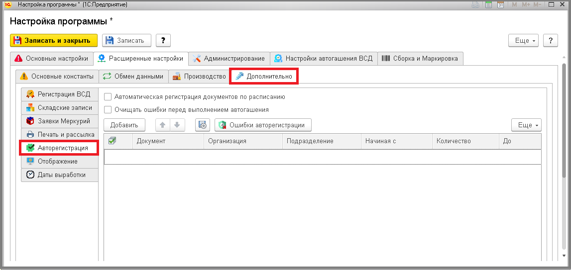The width and height of the screenshot is (571, 270).
Task: Click Добавить to add a row
Action: [124, 125]
